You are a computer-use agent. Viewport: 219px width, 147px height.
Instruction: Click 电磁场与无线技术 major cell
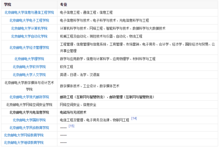[x=73, y=112]
